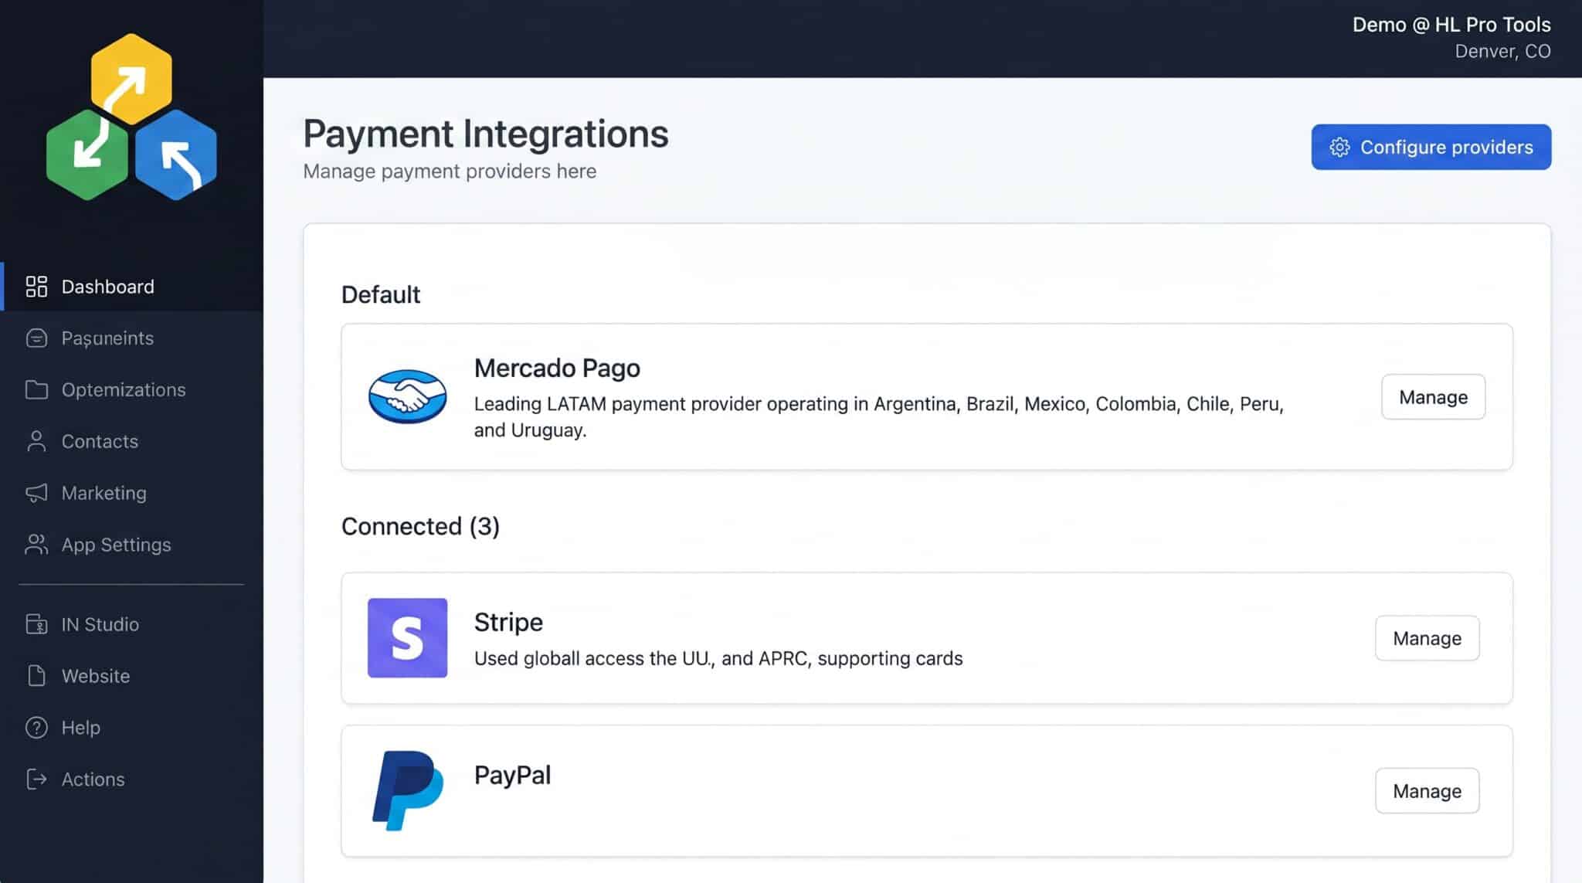Click the PayPal name text

point(512,775)
